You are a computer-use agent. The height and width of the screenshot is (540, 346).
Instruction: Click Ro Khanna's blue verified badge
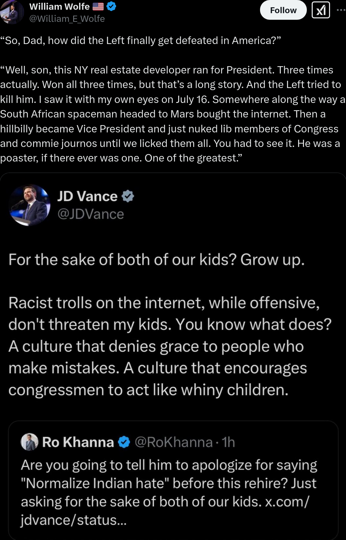124,442
